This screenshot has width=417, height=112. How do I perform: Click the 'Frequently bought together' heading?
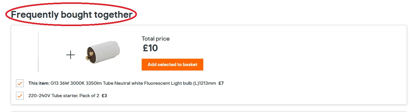[x=71, y=15]
